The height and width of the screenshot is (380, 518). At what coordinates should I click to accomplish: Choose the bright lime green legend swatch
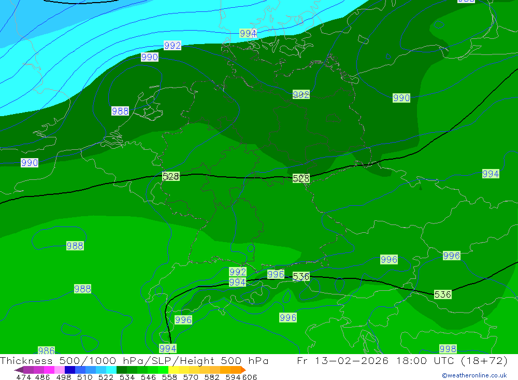pyautogui.click(x=163, y=370)
